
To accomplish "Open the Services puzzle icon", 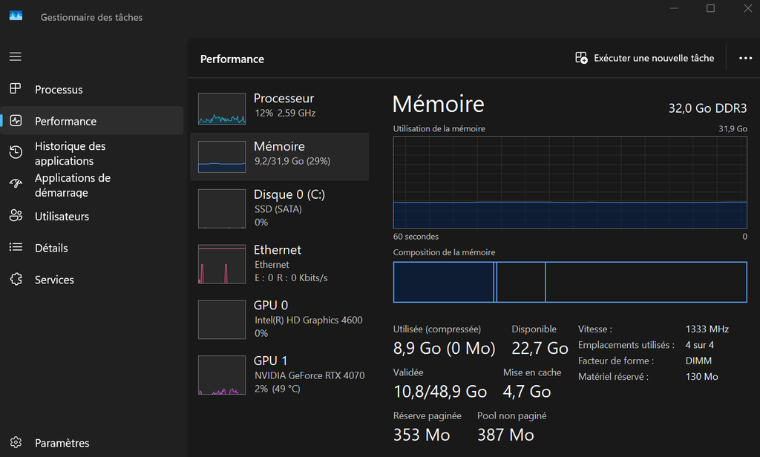I will 16,280.
